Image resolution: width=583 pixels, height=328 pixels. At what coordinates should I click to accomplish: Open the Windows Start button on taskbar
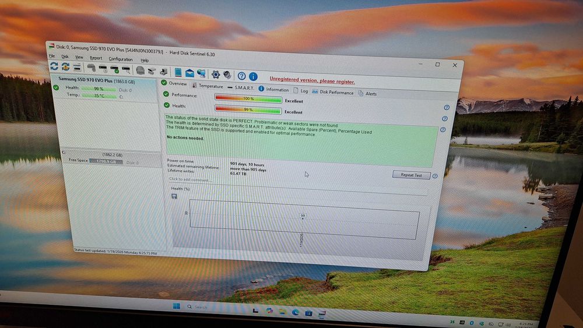tap(177, 306)
